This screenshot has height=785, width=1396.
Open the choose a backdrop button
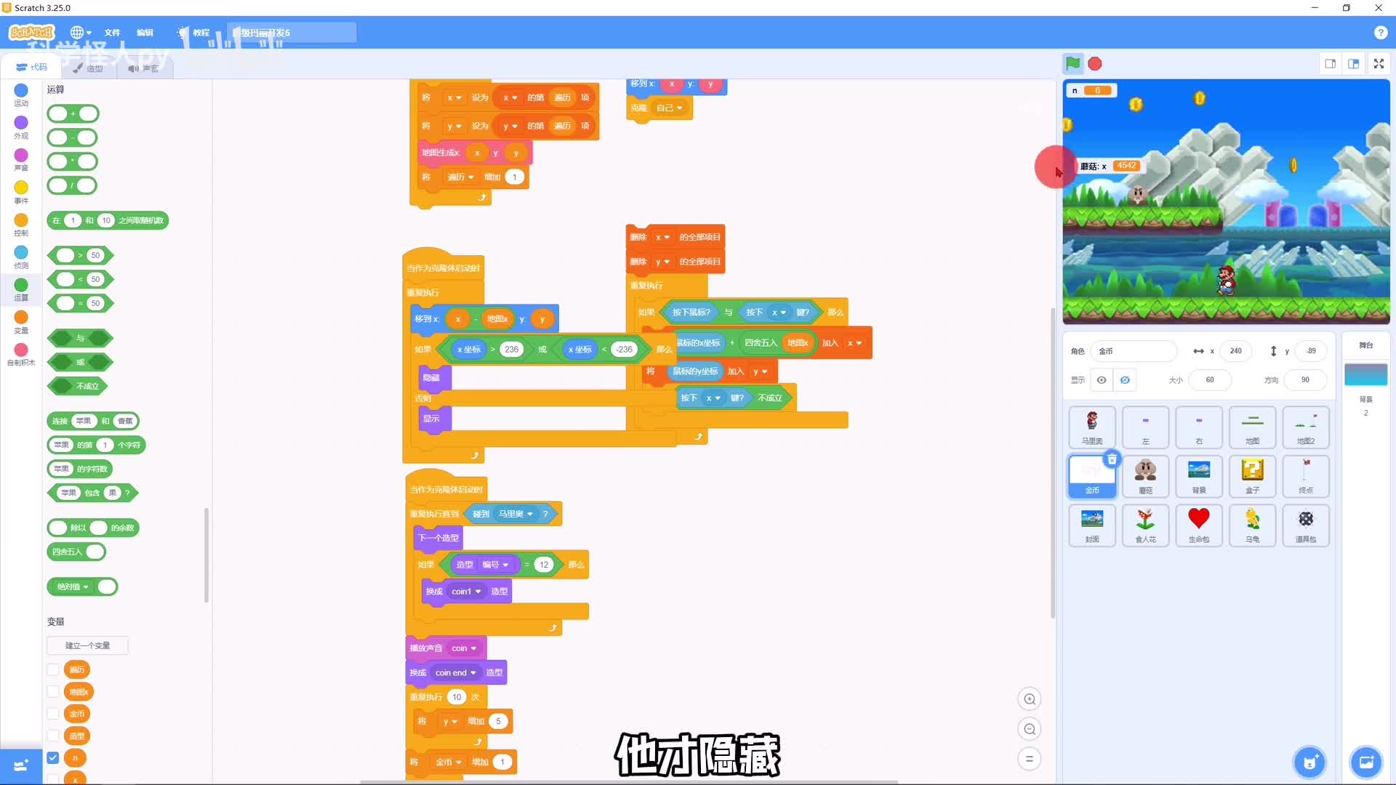point(1365,762)
